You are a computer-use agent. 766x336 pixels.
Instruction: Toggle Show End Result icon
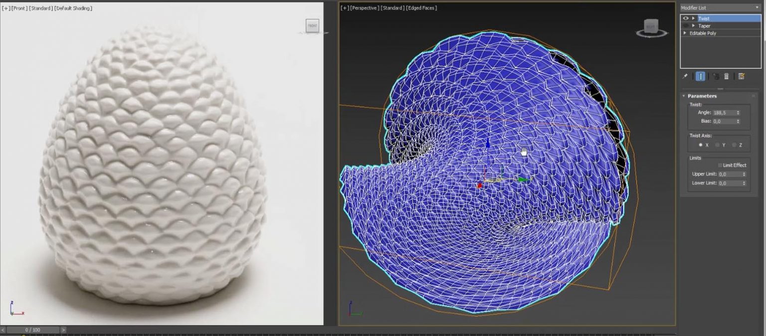[701, 76]
